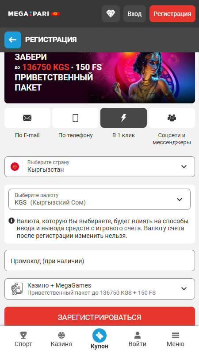The width and height of the screenshot is (199, 355).
Task: Select the envelope icon for E-mail registration
Action: click(x=27, y=118)
